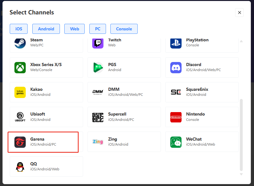Image resolution: width=254 pixels, height=186 pixels.
Task: Click the QQ penguin icon
Action: (20, 167)
